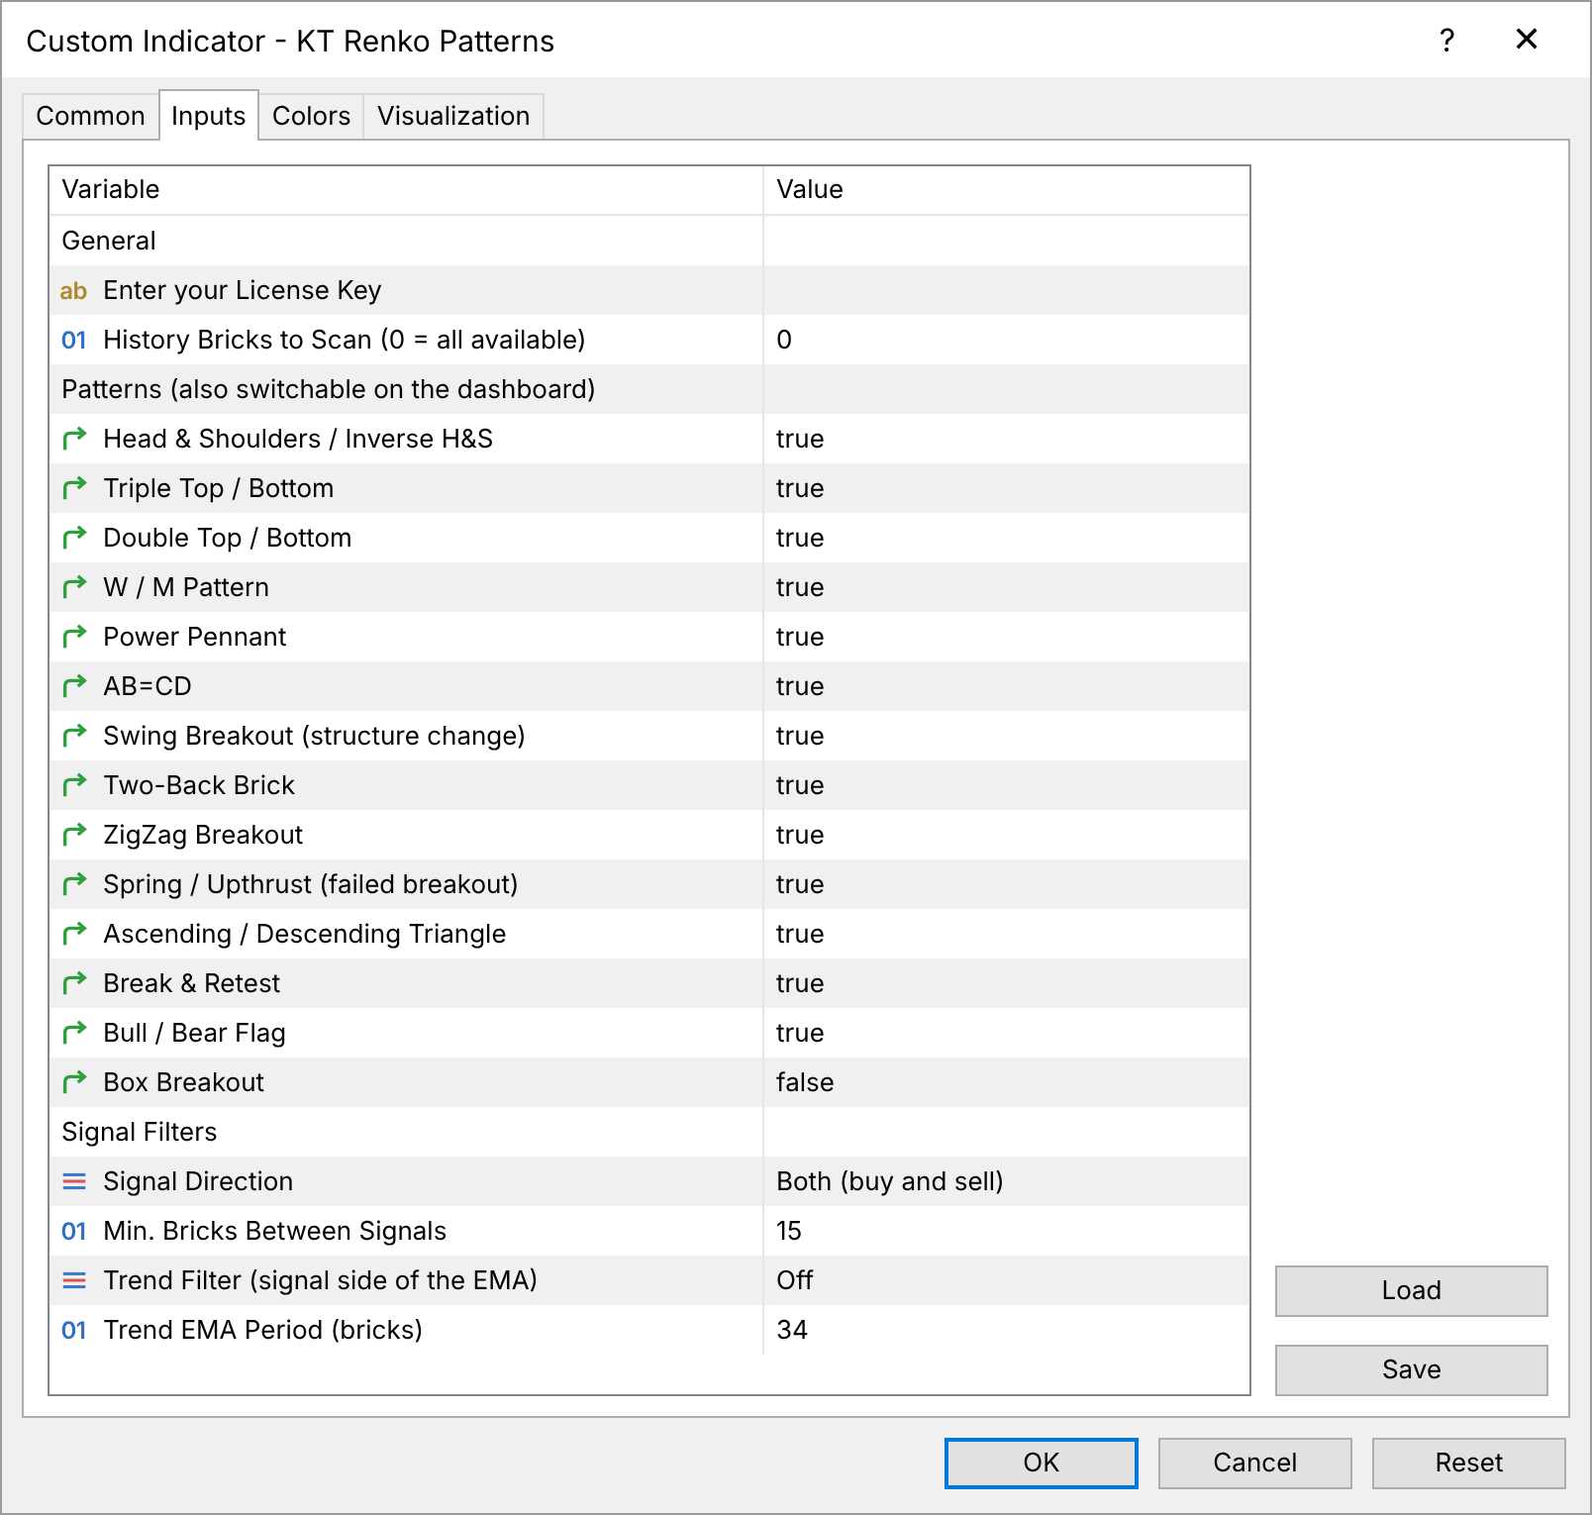Toggle the Power Pennant true value
The width and height of the screenshot is (1592, 1515).
pos(1006,637)
